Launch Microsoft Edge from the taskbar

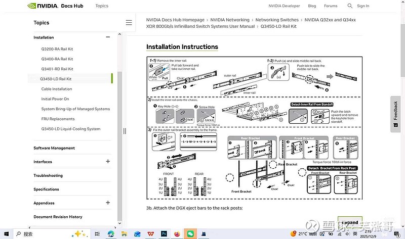(111, 234)
